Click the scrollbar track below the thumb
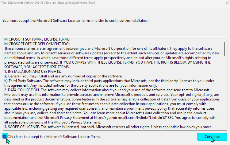This screenshot has width=230, height=145. (x=224, y=92)
